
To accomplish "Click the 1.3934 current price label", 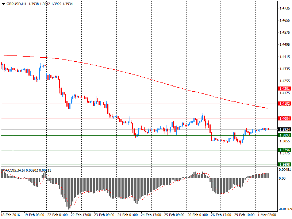I will [x=285, y=129].
